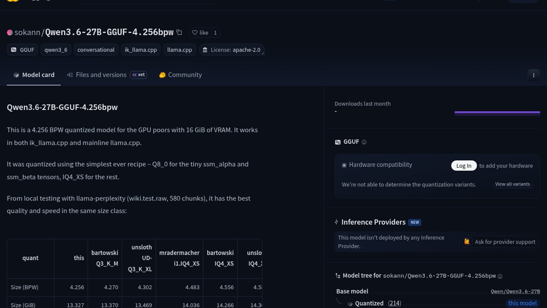This screenshot has height=308, width=547.
Task: Copy model name with the copy icon
Action: [x=179, y=32]
